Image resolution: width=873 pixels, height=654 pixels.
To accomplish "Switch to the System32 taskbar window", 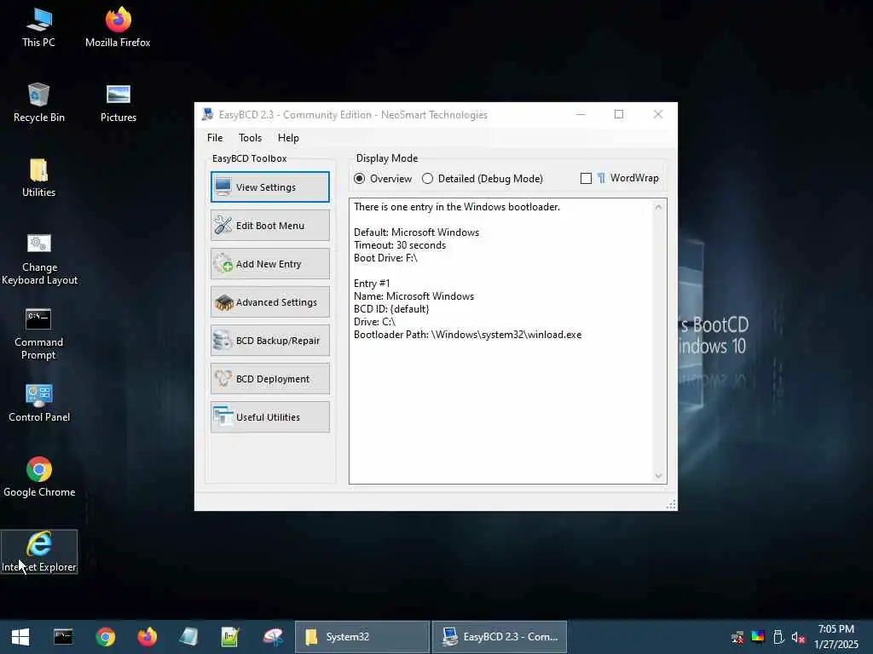I will (361, 637).
